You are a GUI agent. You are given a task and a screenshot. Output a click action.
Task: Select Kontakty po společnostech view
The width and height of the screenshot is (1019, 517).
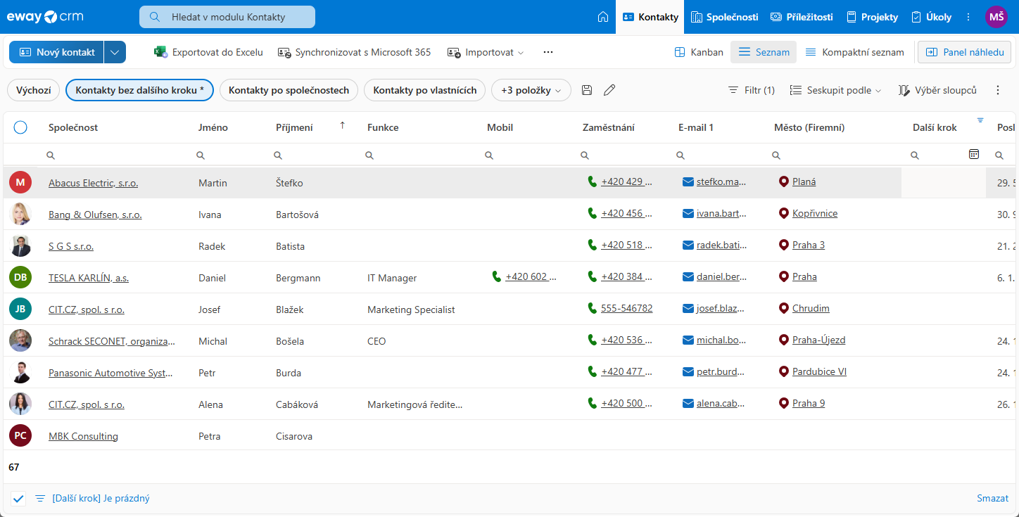coord(289,90)
